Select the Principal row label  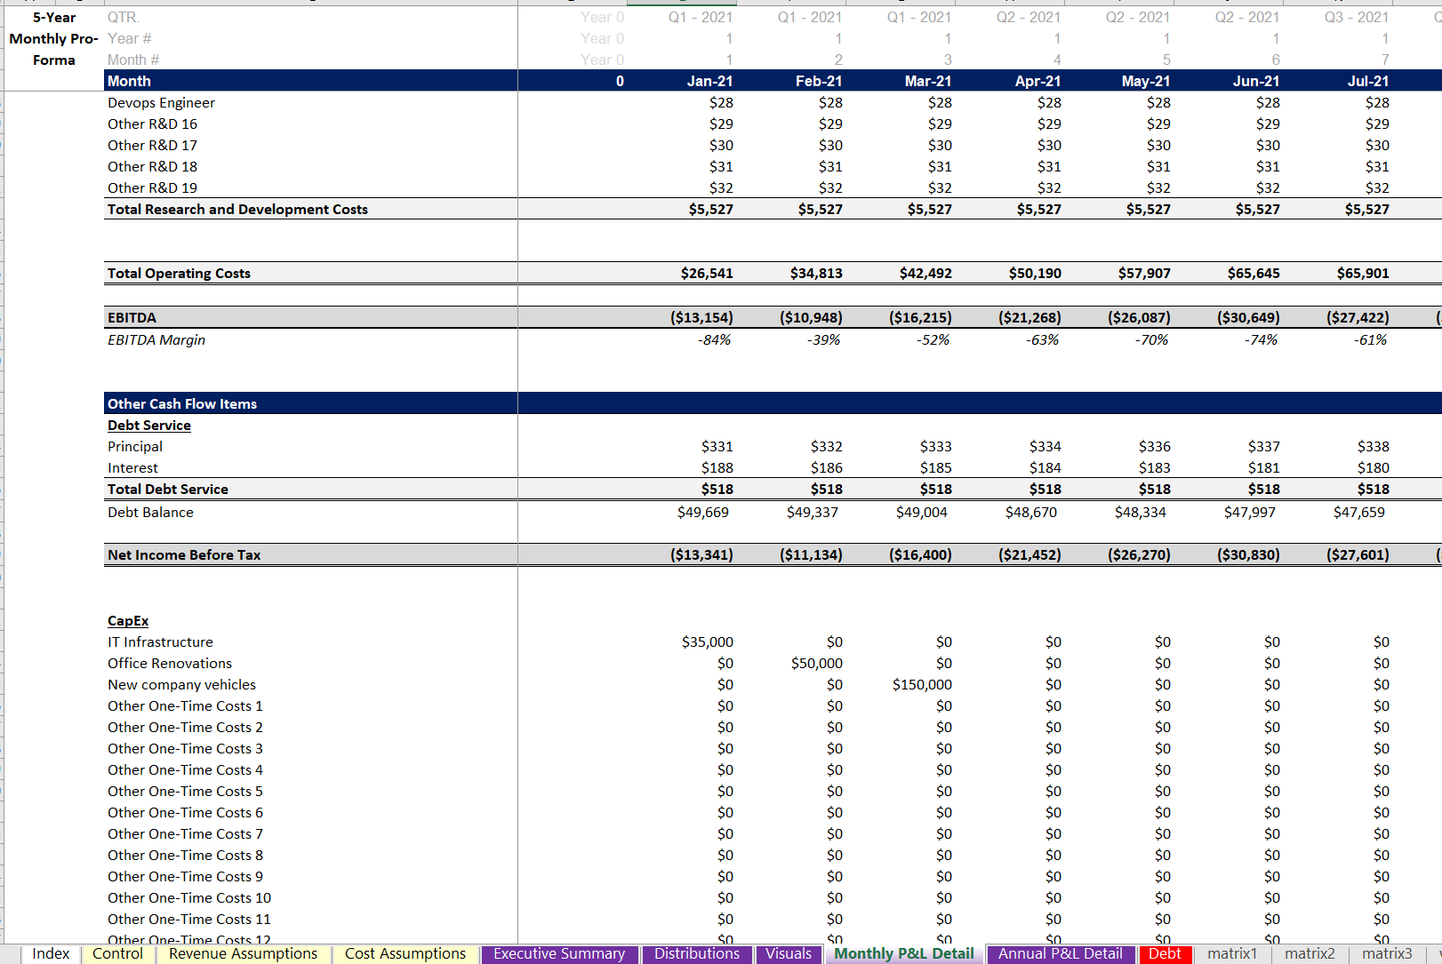(135, 447)
